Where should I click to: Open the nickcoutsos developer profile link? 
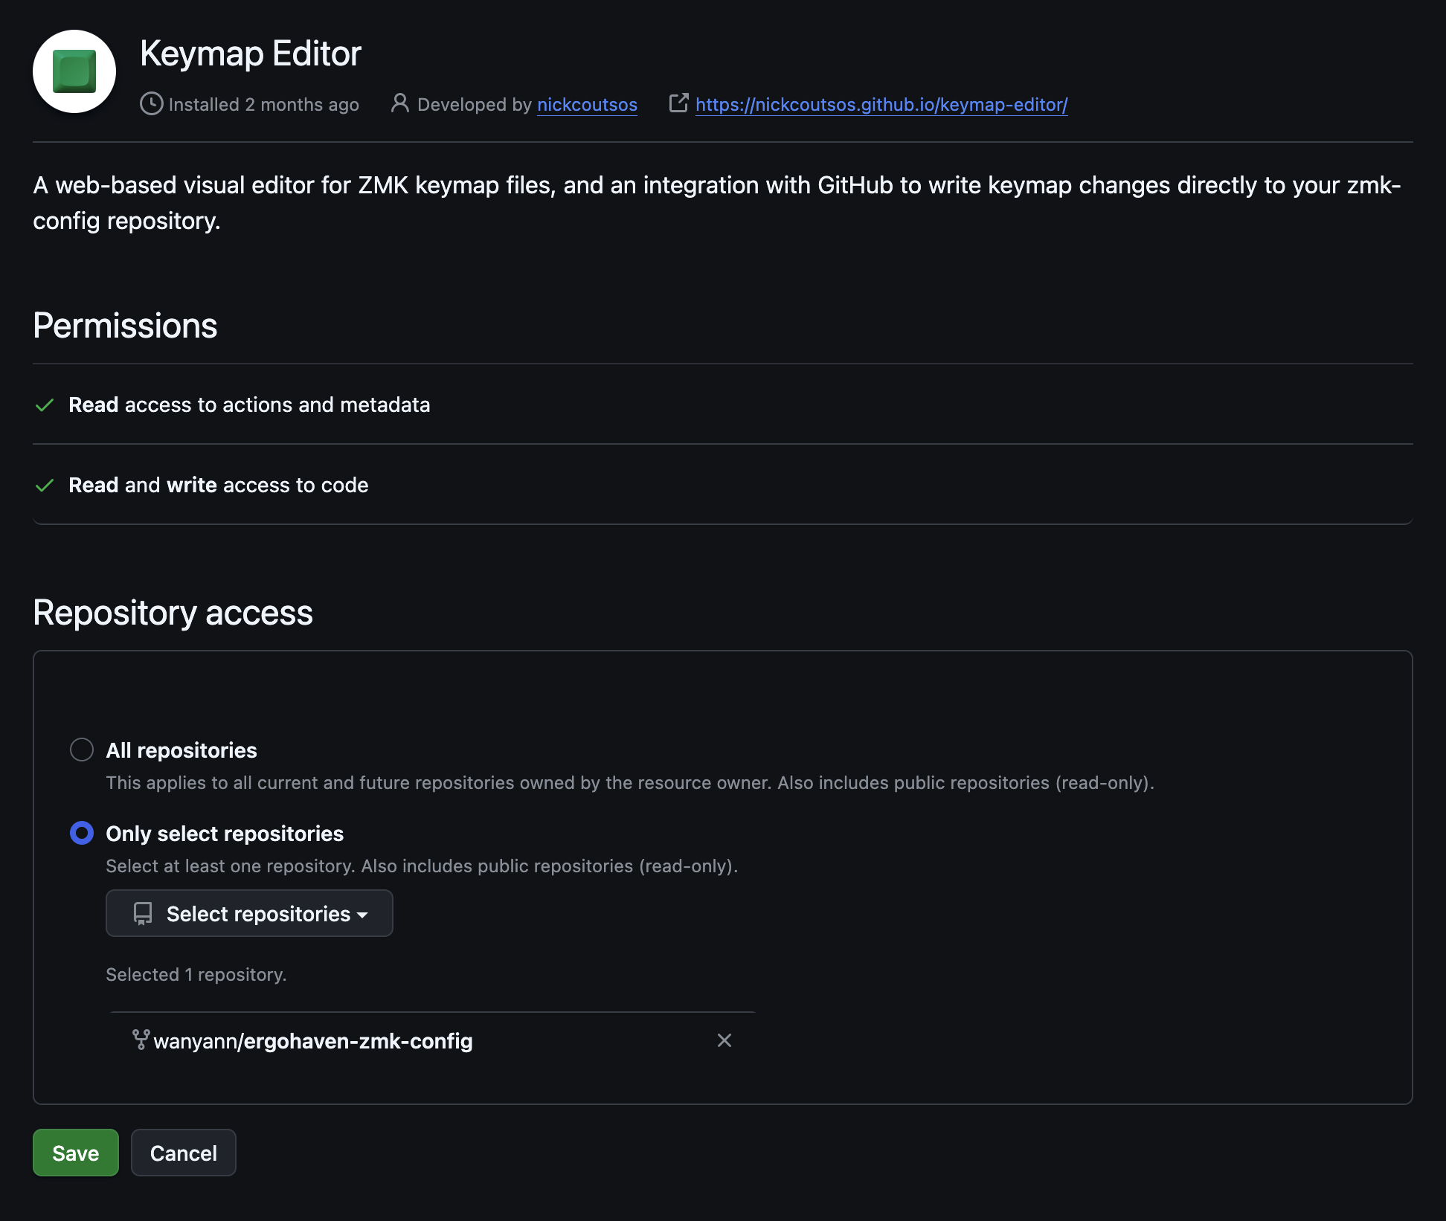pyautogui.click(x=587, y=105)
